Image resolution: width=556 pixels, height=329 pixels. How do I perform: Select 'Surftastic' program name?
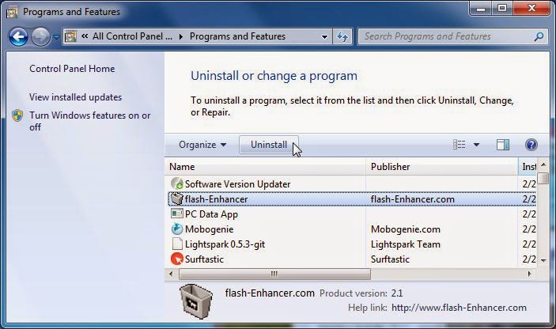click(204, 259)
